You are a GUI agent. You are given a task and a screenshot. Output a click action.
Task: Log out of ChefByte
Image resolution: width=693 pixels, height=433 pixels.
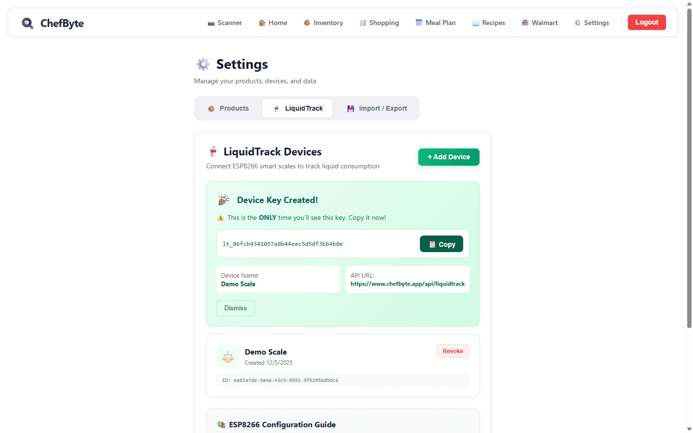[x=646, y=22]
